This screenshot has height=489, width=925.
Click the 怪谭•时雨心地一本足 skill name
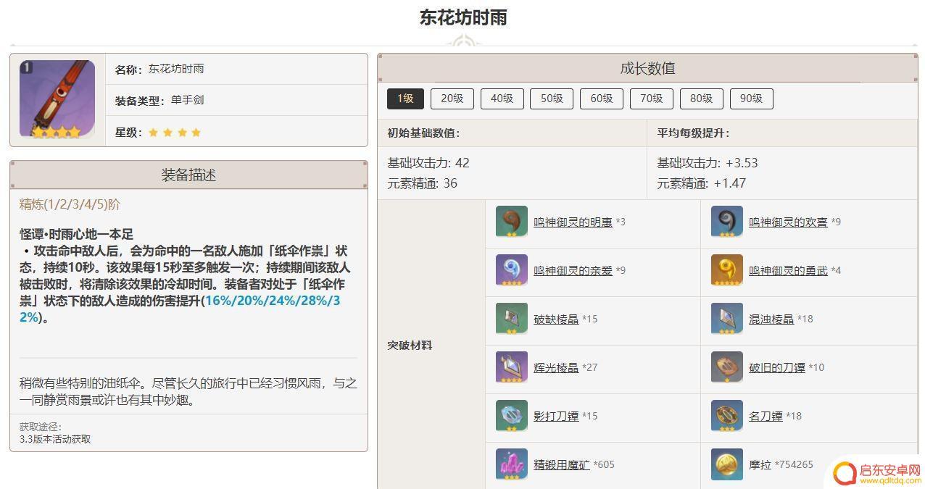tap(76, 234)
